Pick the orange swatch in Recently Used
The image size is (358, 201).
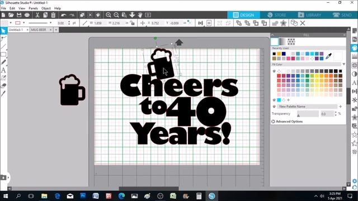pos(279,54)
